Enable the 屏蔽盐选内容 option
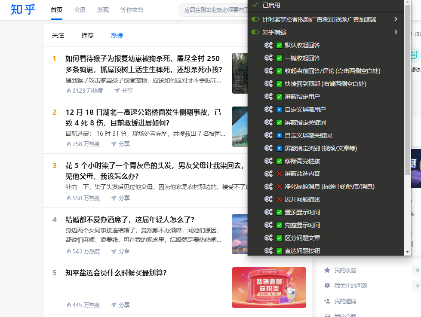 279,174
